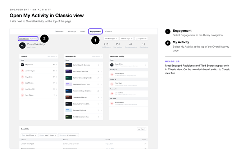Click Maya Chen's MC avatar in Users list
The width and height of the screenshot is (241, 155).
tap(22, 65)
